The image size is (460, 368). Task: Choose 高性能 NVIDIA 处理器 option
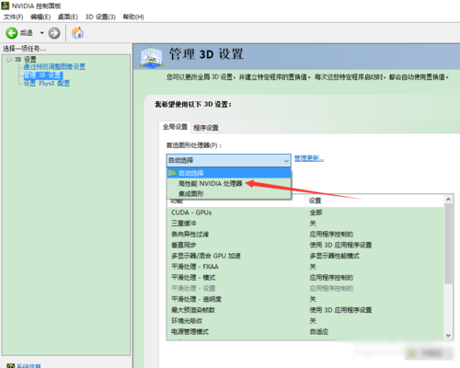[229, 183]
